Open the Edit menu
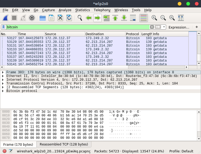The height and width of the screenshot is (154, 201). point(15,10)
